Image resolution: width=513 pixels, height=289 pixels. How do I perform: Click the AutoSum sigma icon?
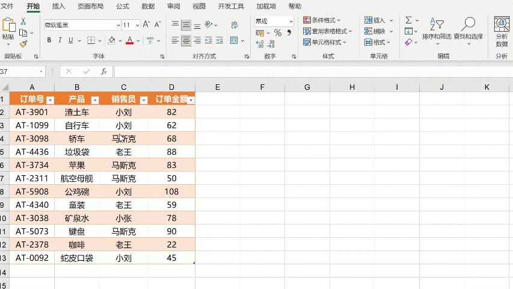click(408, 20)
